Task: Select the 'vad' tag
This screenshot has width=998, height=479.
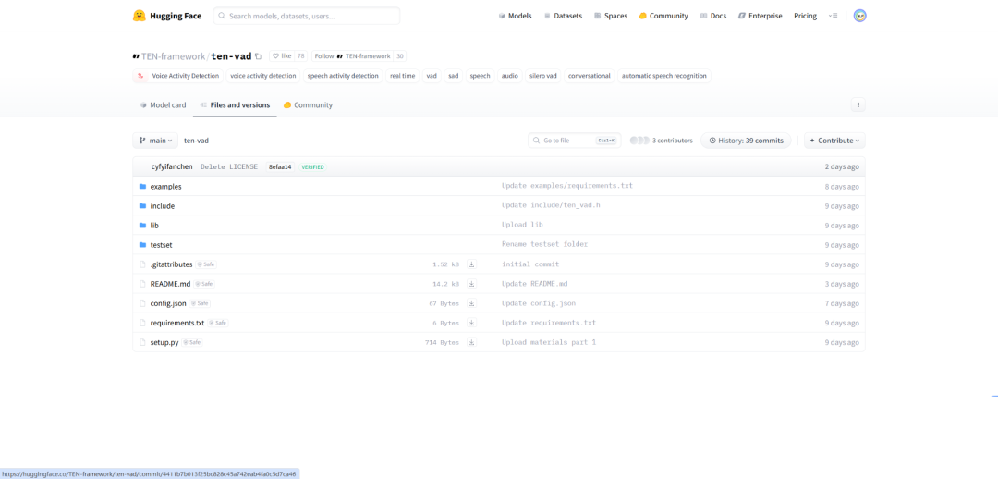Action: (432, 76)
